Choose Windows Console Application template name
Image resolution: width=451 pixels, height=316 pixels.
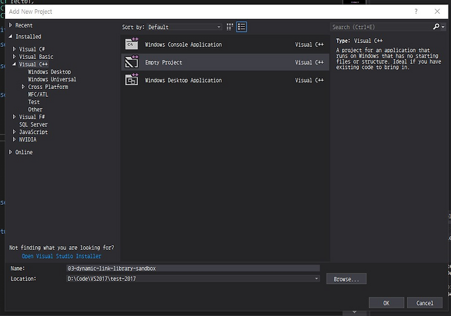pyautogui.click(x=183, y=44)
